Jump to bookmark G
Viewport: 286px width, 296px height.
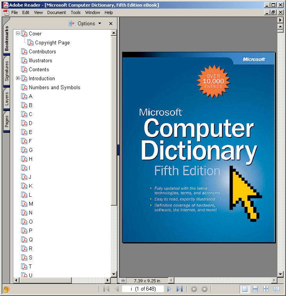tap(31, 150)
